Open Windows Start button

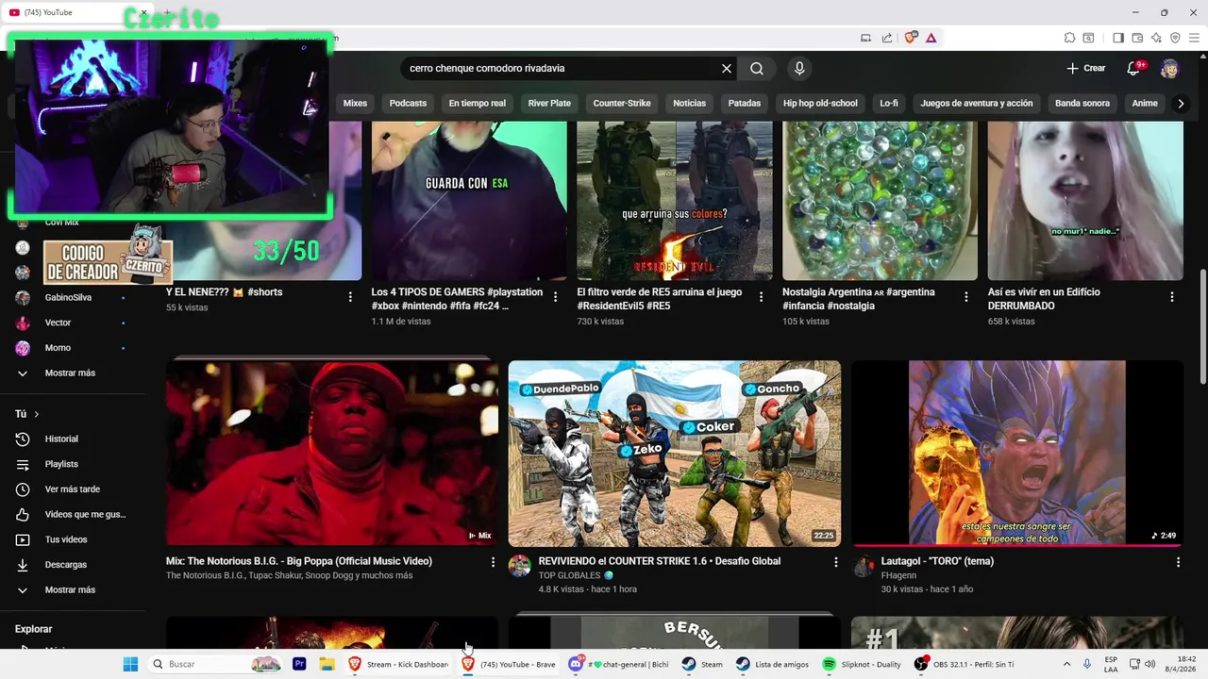(130, 664)
